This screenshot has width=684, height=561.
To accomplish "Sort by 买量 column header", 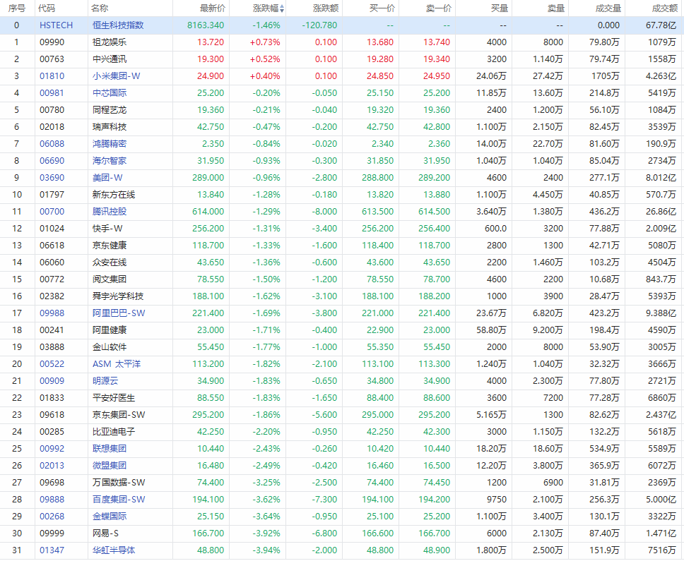I will click(x=500, y=8).
